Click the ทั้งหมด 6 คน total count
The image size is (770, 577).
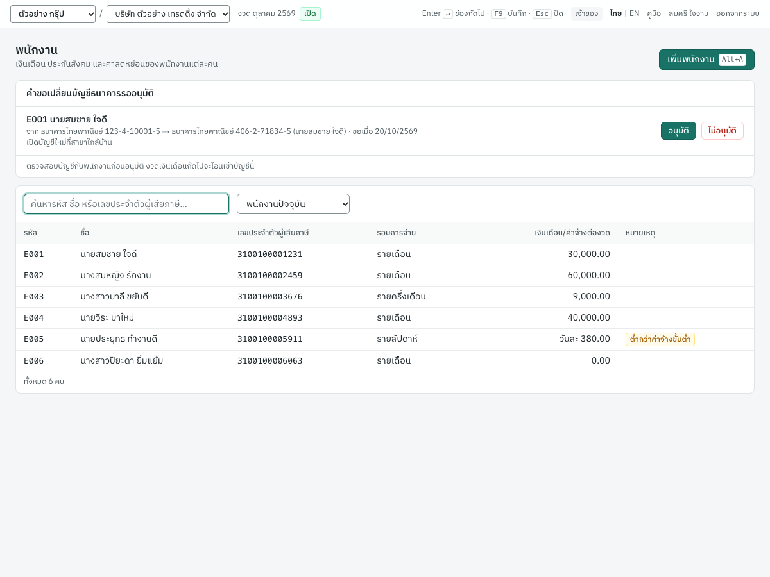click(x=44, y=381)
